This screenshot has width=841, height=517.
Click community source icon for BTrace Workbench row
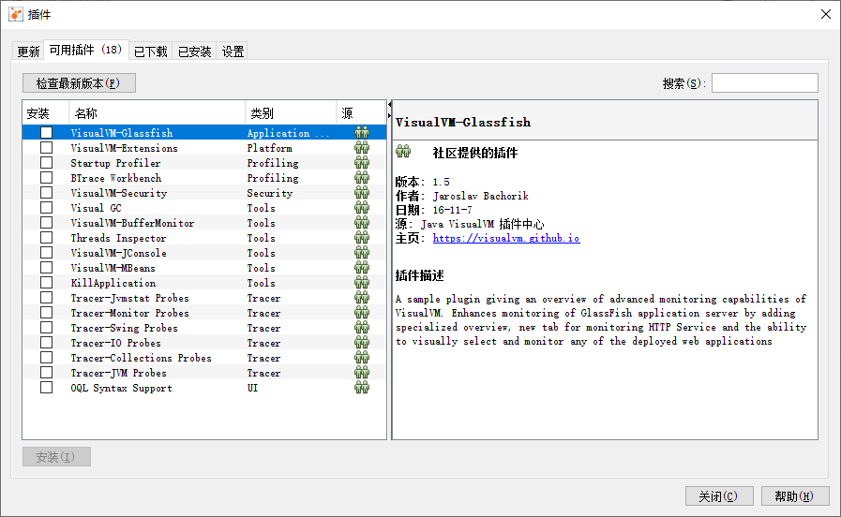pos(362,177)
